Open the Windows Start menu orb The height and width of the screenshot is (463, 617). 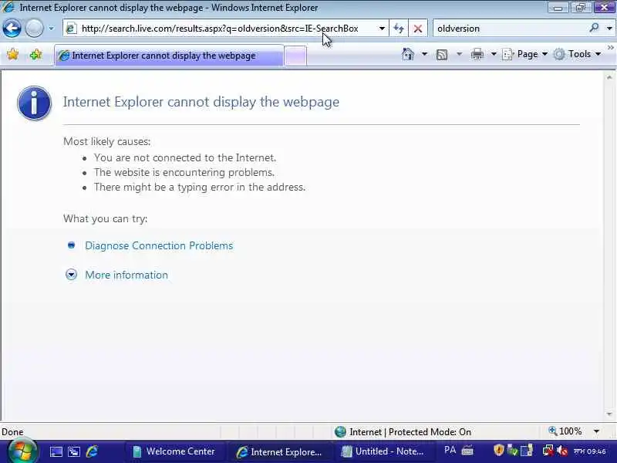[22, 451]
